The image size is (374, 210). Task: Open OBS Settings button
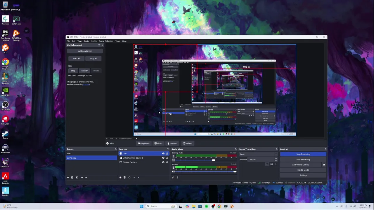303,175
